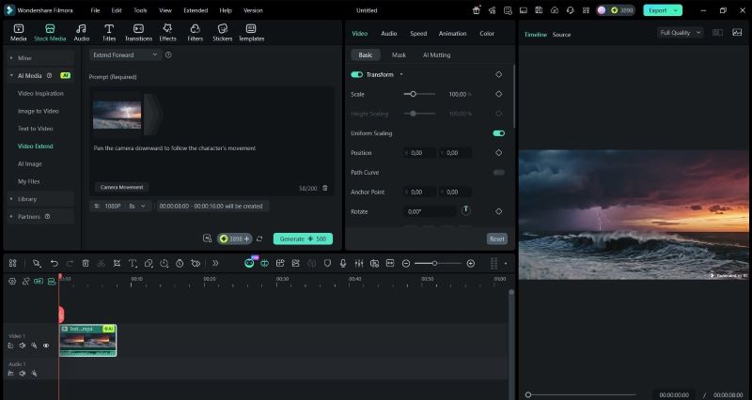Click the Camera Movement button
The height and width of the screenshot is (400, 752).
pos(122,187)
